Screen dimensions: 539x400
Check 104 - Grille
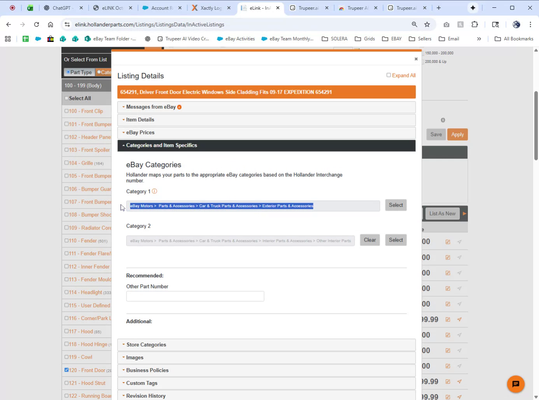coord(66,163)
